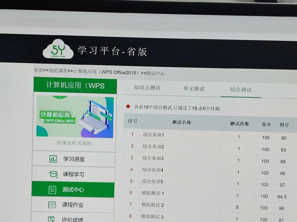Click the 测试名称 column header
The width and height of the screenshot is (297, 222).
click(x=182, y=122)
